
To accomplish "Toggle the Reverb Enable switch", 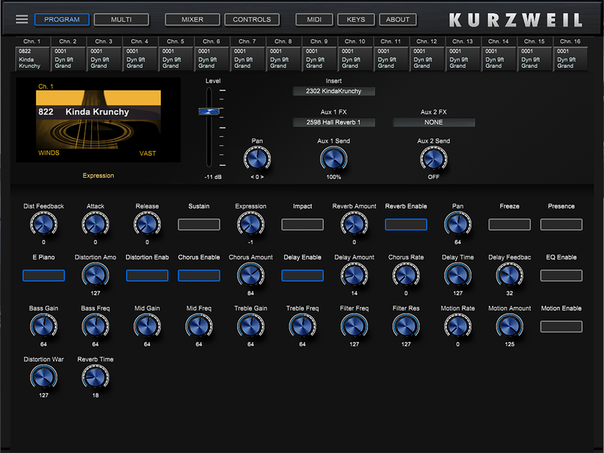I will click(406, 225).
